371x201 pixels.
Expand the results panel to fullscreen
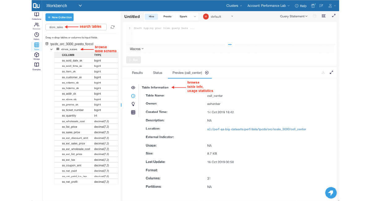tap(331, 72)
